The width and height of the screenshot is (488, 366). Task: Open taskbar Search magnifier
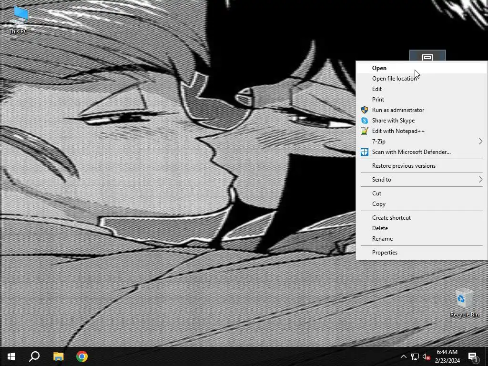tap(34, 356)
